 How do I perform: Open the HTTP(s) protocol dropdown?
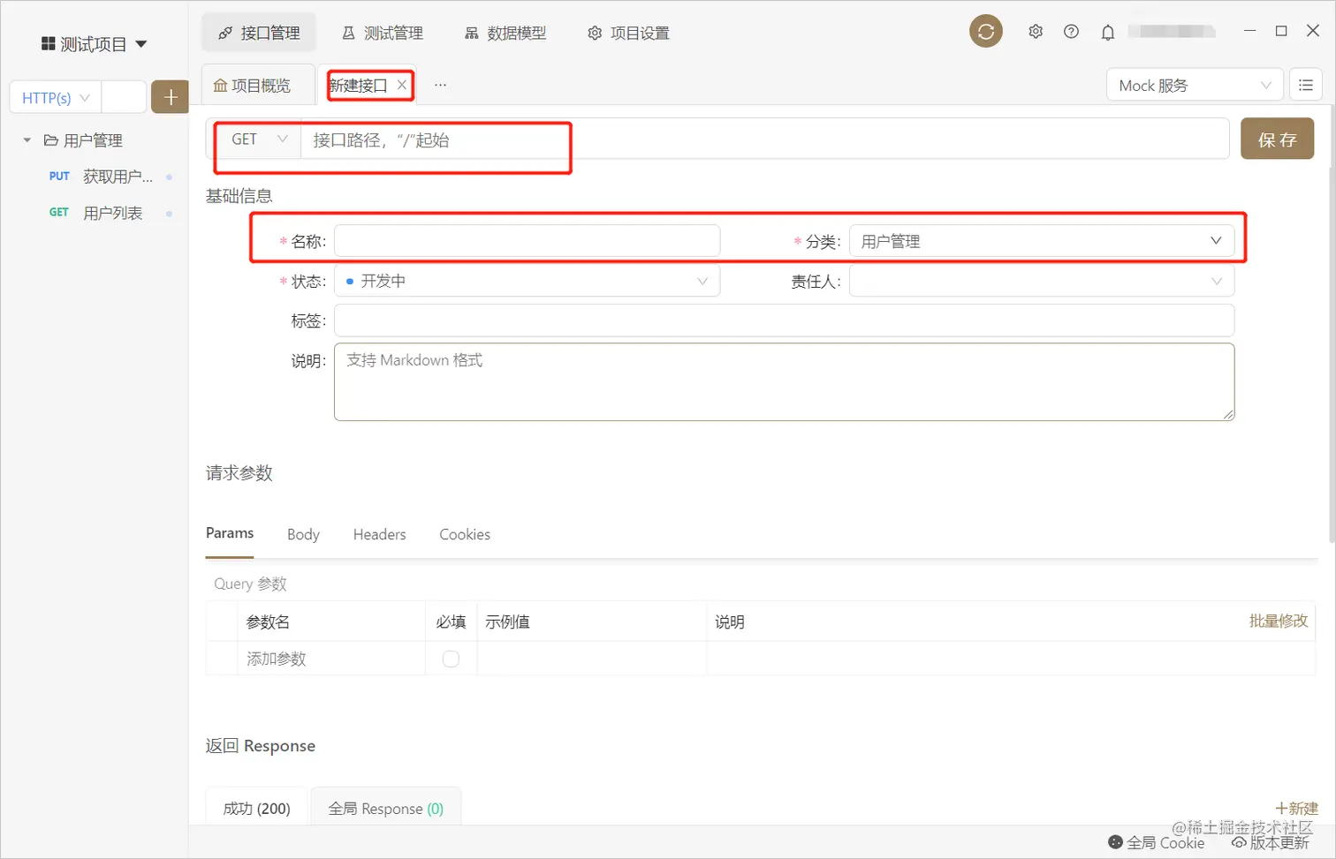(56, 97)
